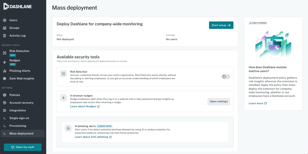Select the Groups icon in sidebar
This screenshot has width=308, height=154.
click(5, 28)
